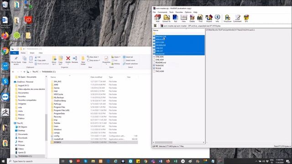The width and height of the screenshot is (292, 164).
Task: Open the Tools menu in WinRAR
Action: tap(172, 12)
